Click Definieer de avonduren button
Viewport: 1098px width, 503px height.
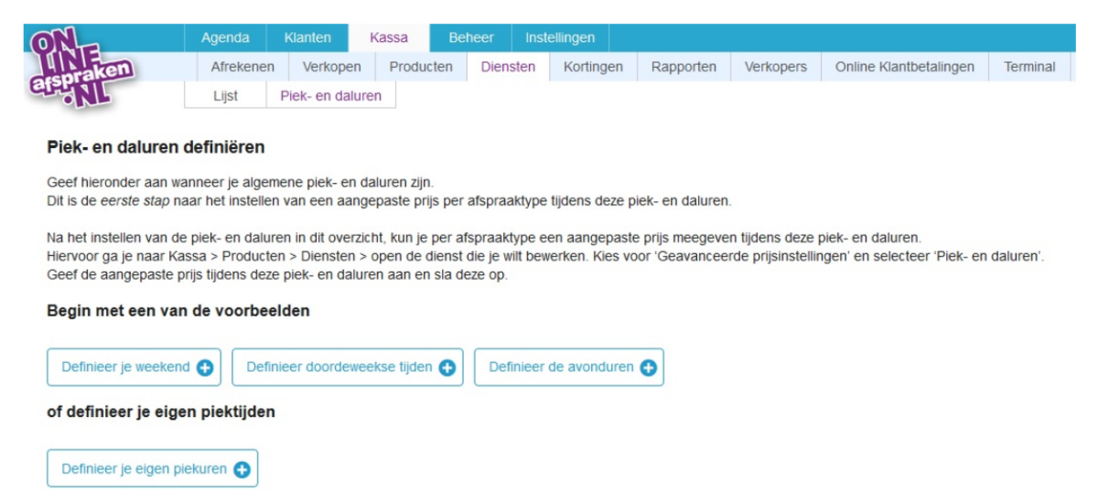tap(569, 368)
